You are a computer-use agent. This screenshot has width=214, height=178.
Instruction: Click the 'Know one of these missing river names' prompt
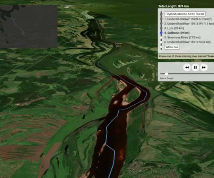tap(186, 56)
